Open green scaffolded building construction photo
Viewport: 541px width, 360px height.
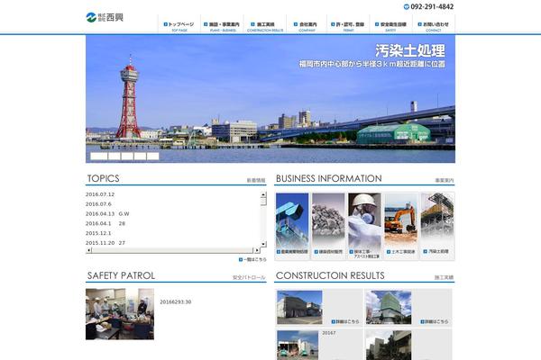(389, 307)
